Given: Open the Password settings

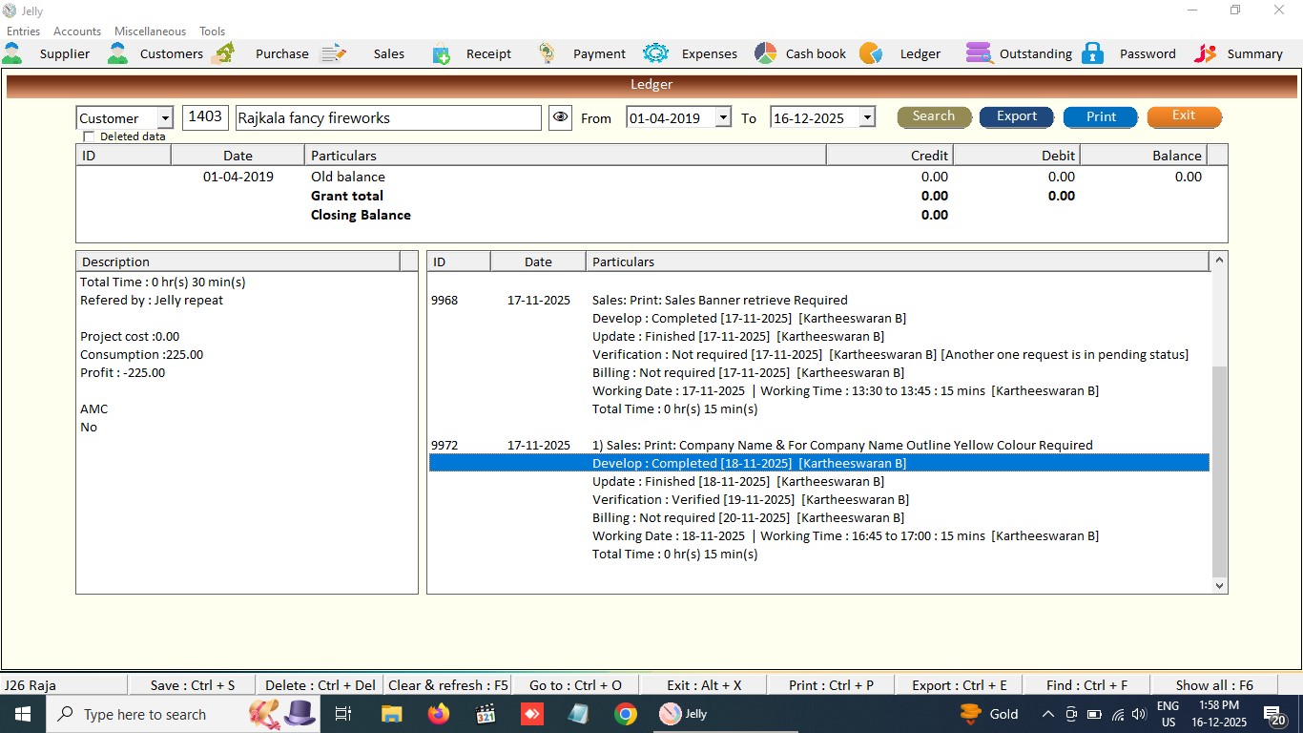Looking at the screenshot, I should tap(1129, 53).
